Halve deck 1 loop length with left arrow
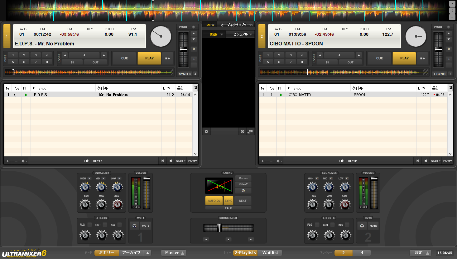The height and width of the screenshot is (259, 457). coord(65,55)
